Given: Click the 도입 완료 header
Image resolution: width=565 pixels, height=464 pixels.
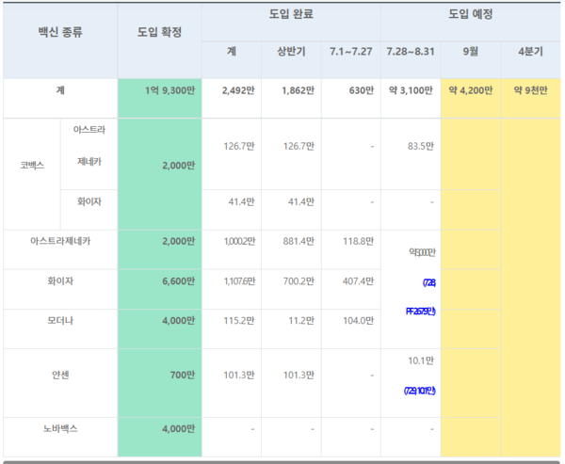Looking at the screenshot, I should click(x=297, y=15).
